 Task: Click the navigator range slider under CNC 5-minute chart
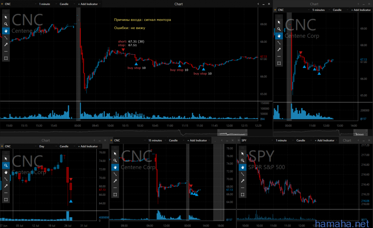pyautogui.click(x=361, y=132)
